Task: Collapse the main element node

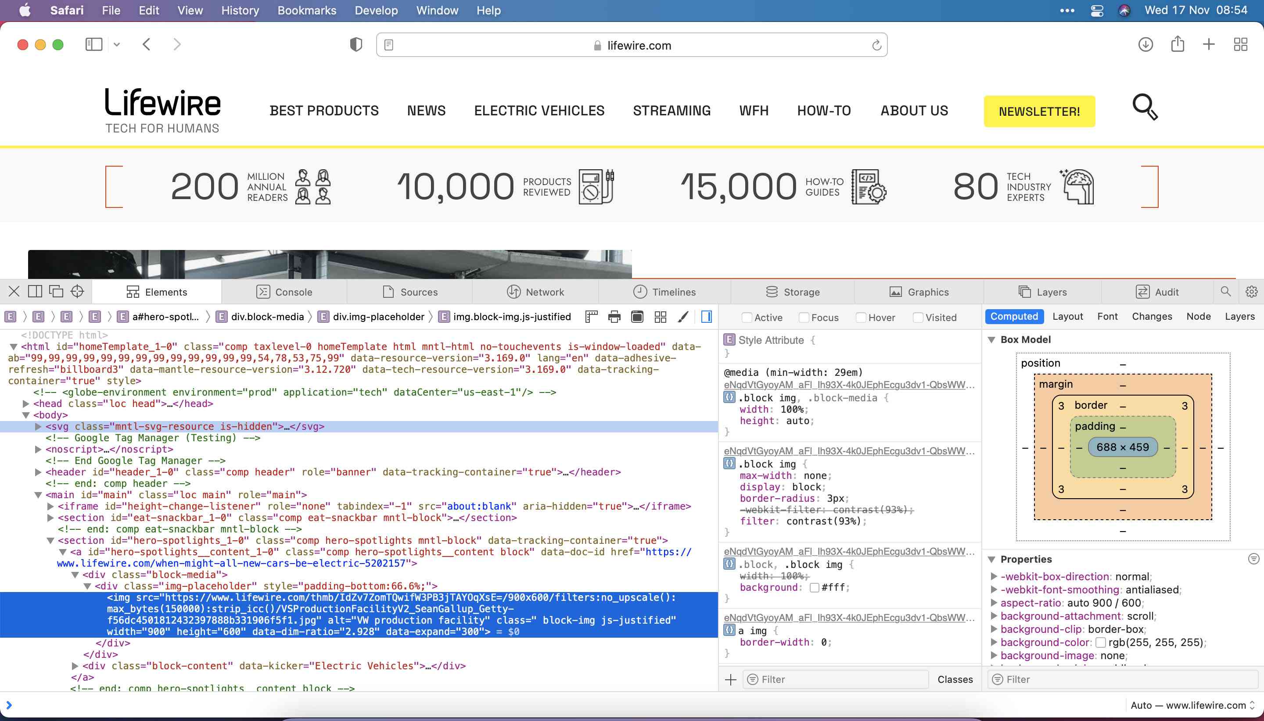Action: click(38, 495)
